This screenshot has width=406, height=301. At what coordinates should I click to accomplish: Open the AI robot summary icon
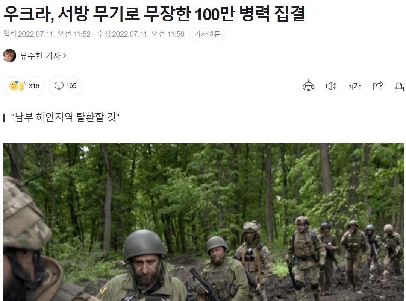pos(308,85)
